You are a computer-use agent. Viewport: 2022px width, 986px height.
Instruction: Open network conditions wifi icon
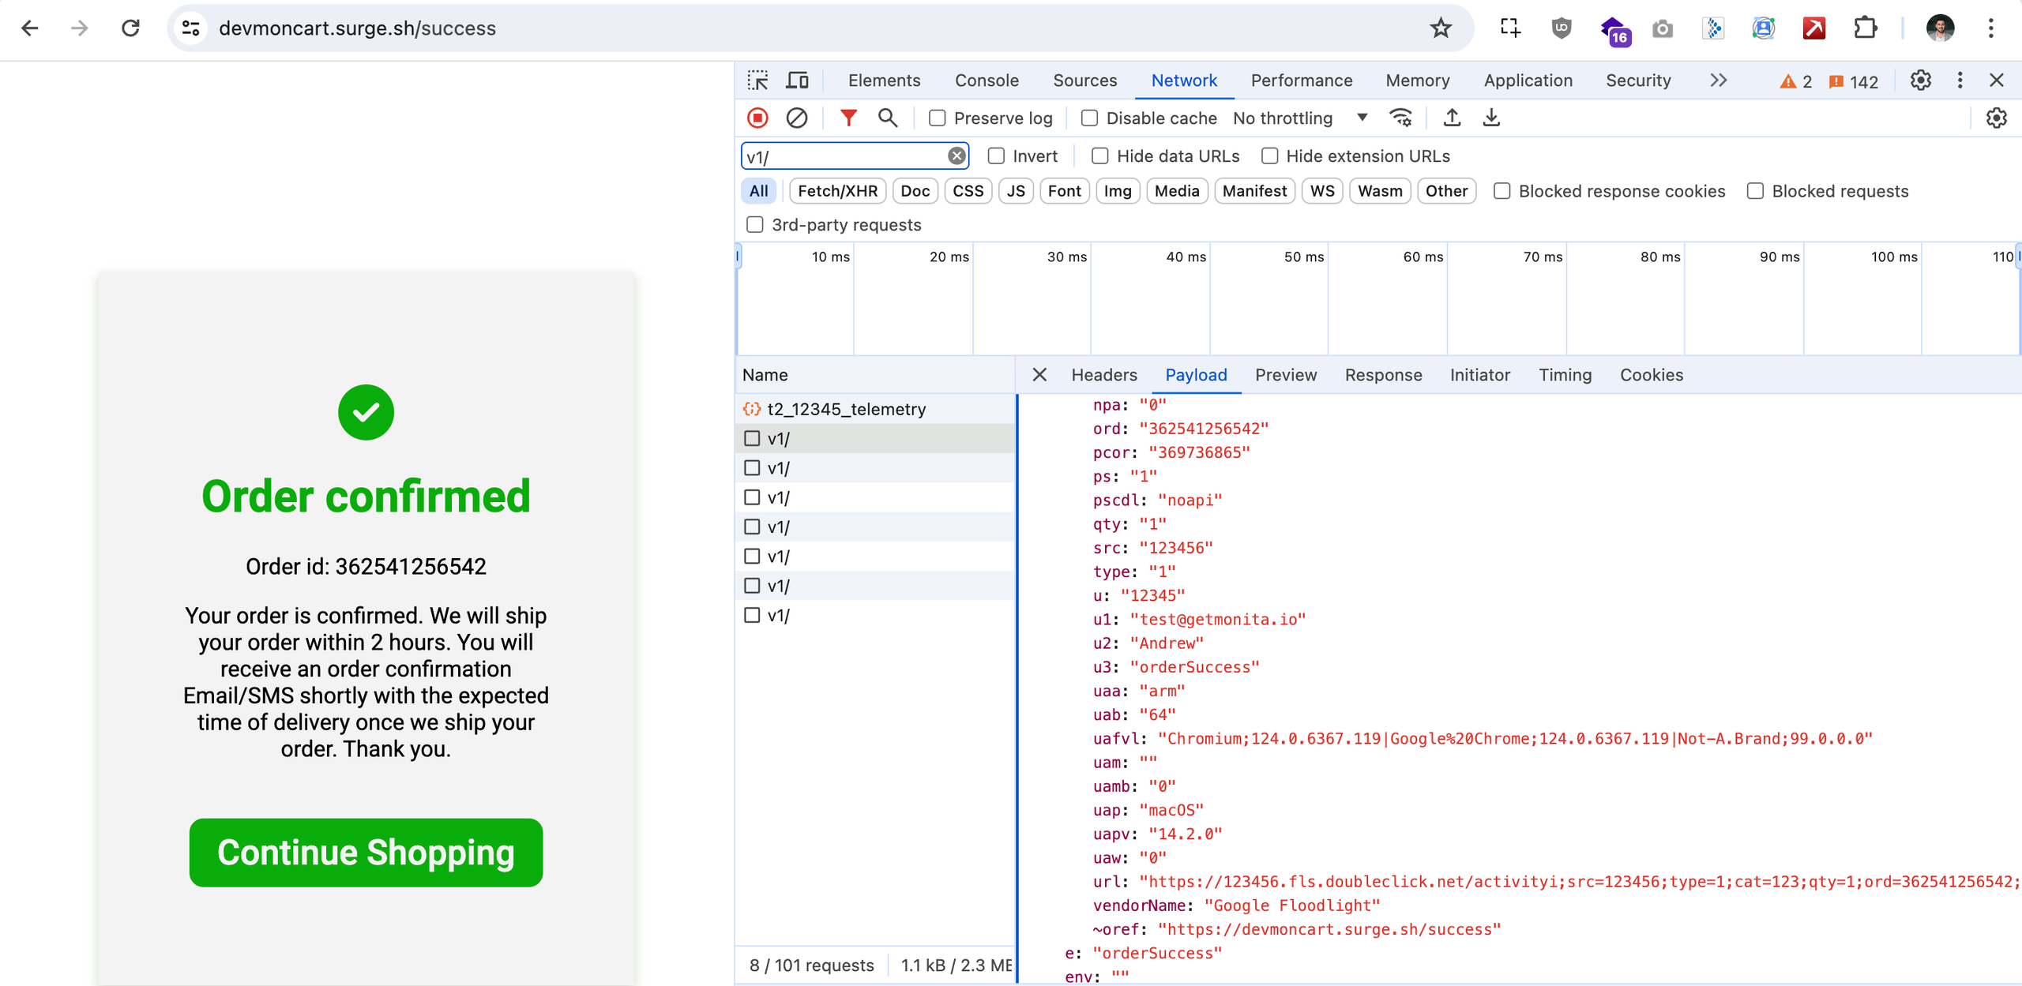[x=1400, y=118]
